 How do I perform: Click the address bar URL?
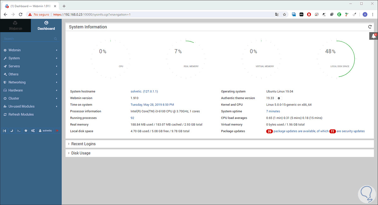pyautogui.click(x=92, y=15)
